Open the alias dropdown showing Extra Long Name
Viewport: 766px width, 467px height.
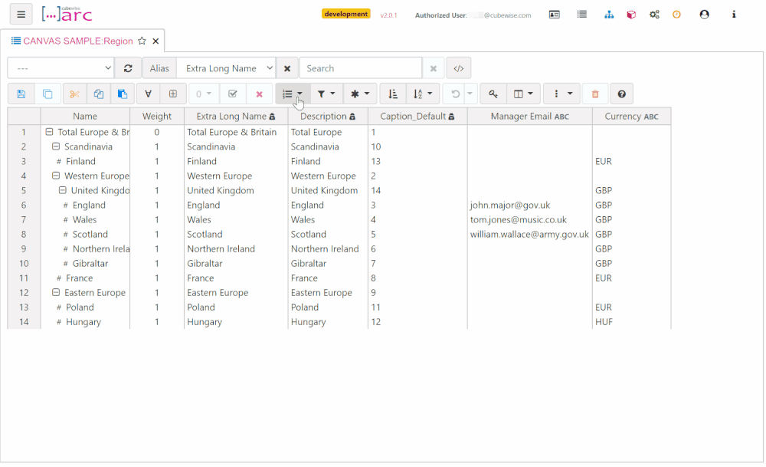click(226, 67)
